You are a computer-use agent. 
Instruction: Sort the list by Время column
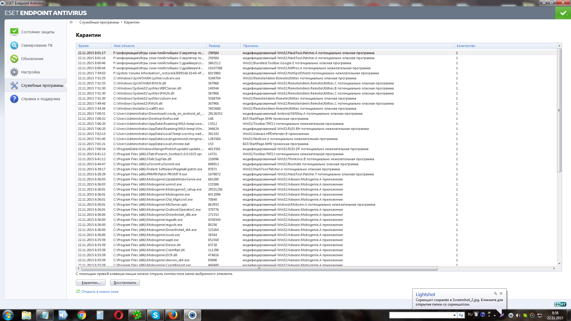pyautogui.click(x=94, y=46)
